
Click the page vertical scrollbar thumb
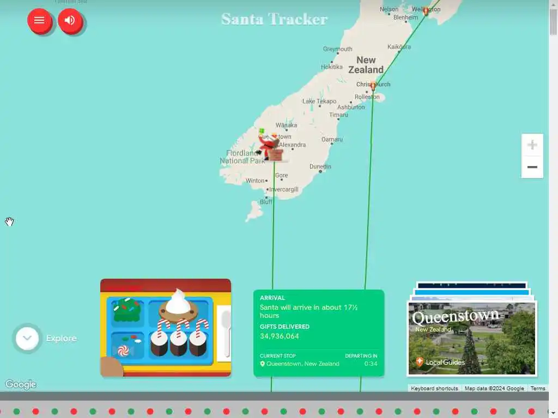pos(553,22)
